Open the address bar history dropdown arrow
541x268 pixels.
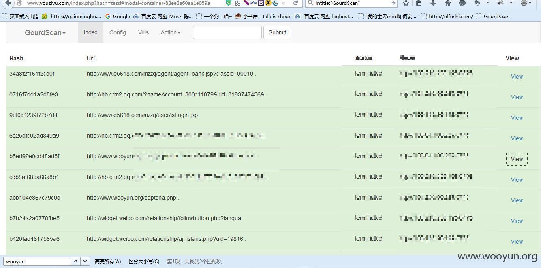283,3
